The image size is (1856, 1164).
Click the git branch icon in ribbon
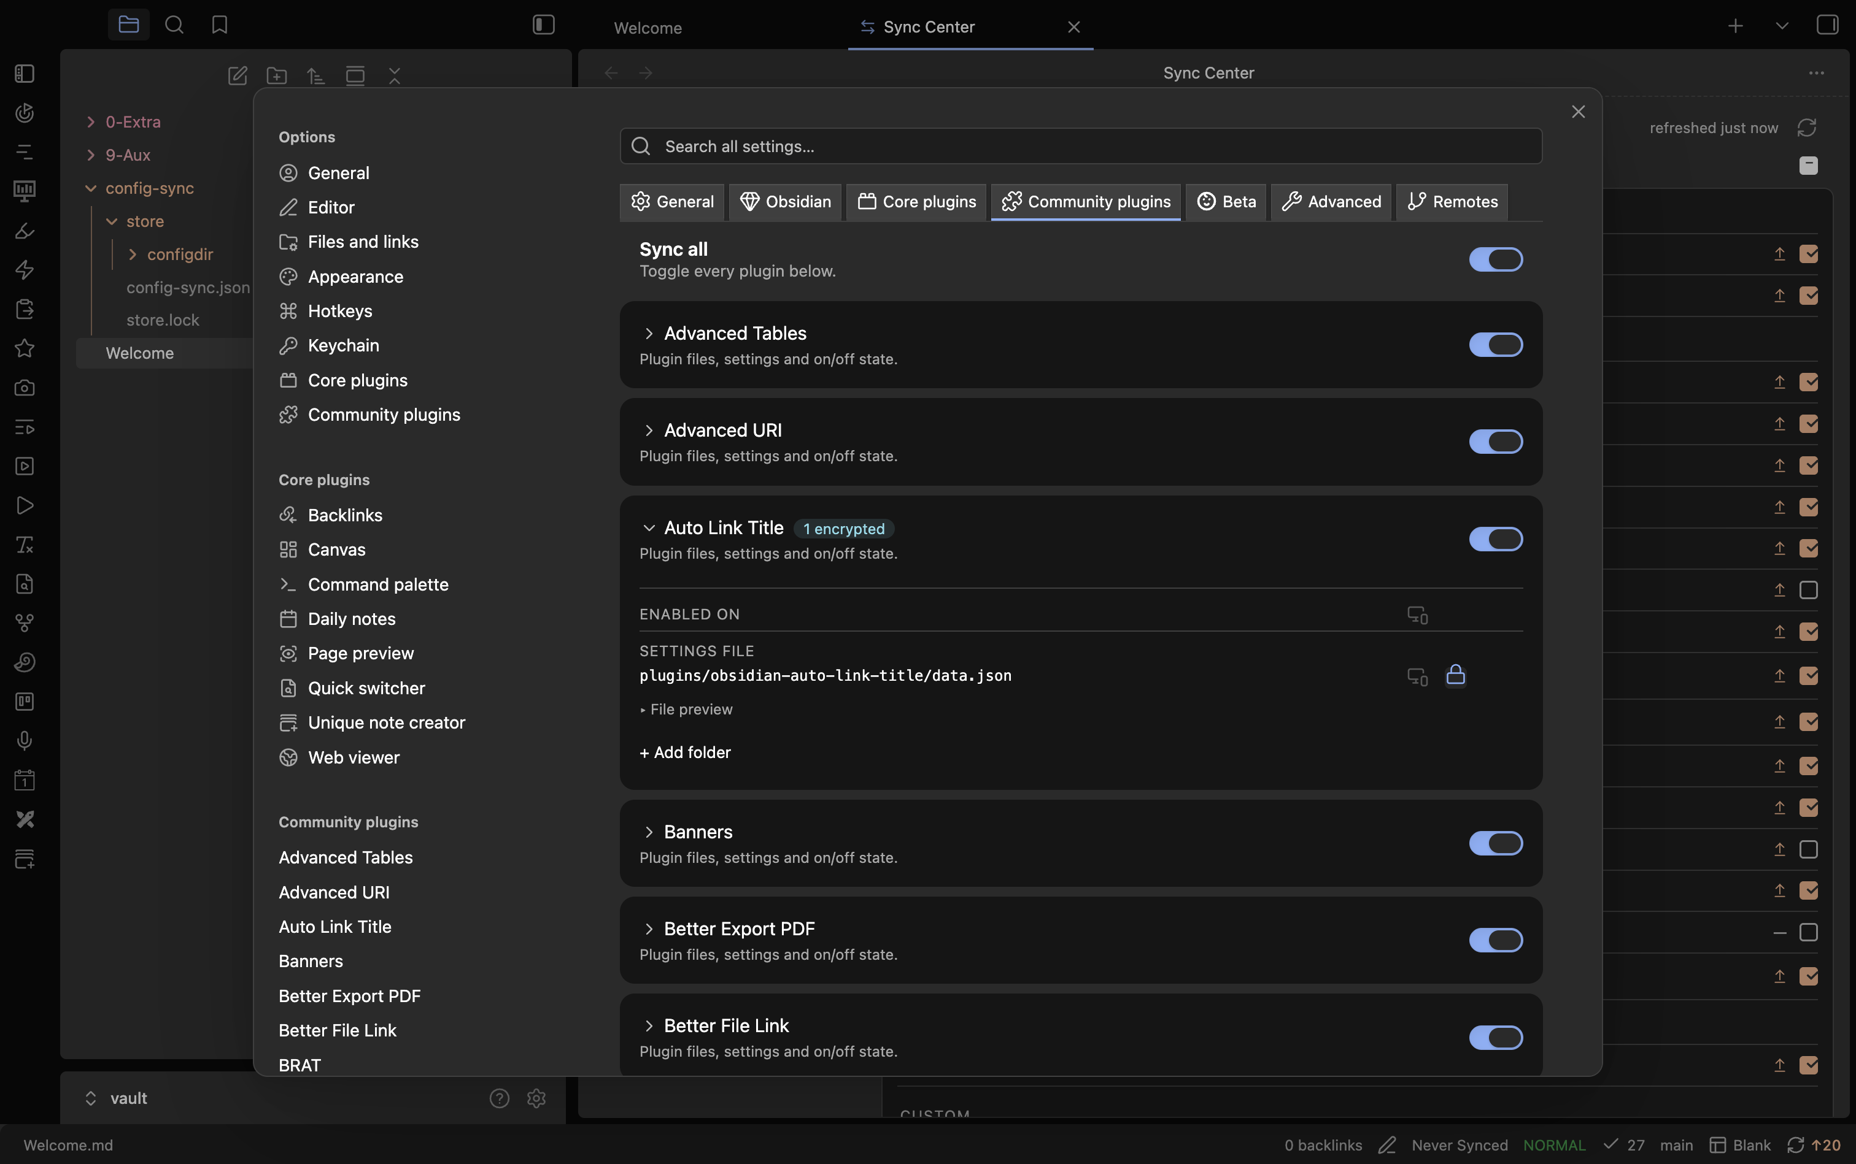click(x=25, y=623)
